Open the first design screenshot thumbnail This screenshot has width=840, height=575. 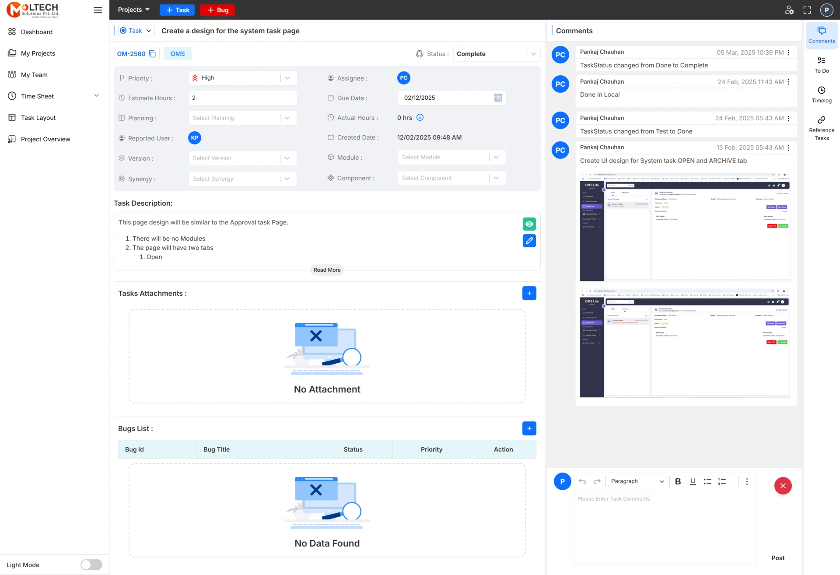685,227
